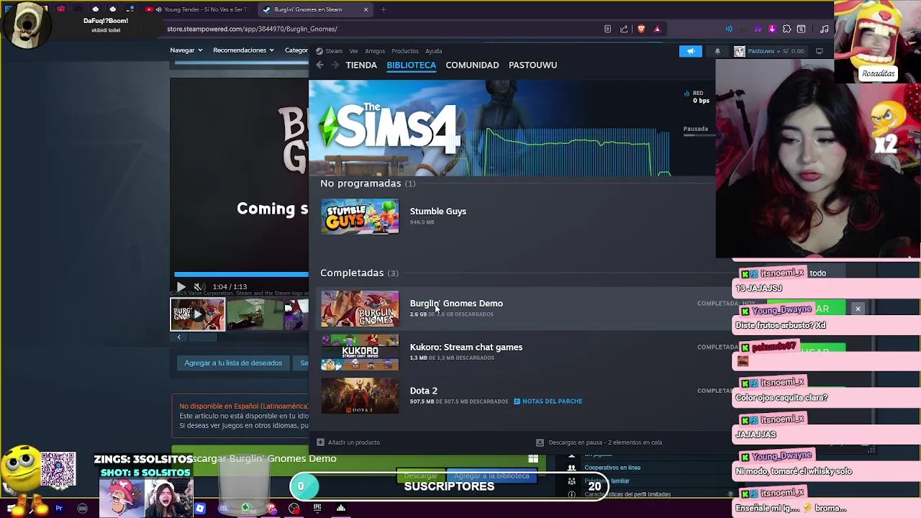Unmute the trailer video speaker

pyautogui.click(x=198, y=286)
